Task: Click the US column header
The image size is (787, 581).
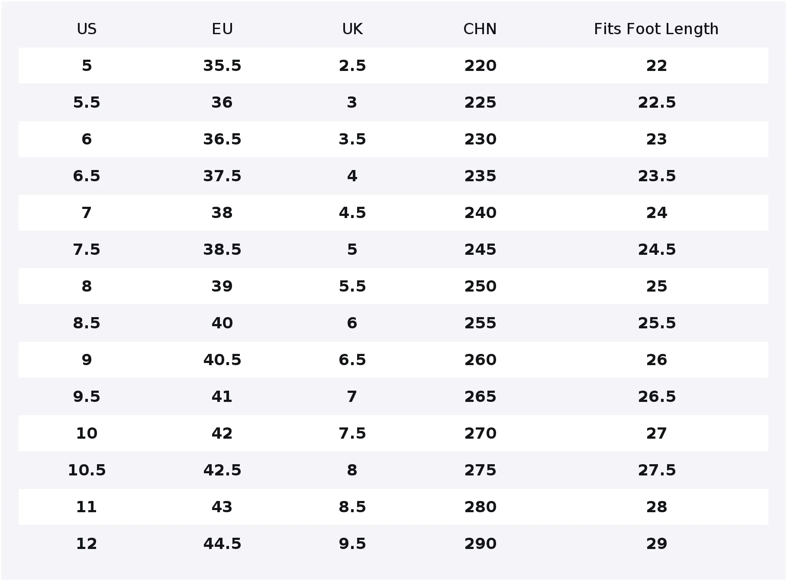Action: (x=87, y=29)
